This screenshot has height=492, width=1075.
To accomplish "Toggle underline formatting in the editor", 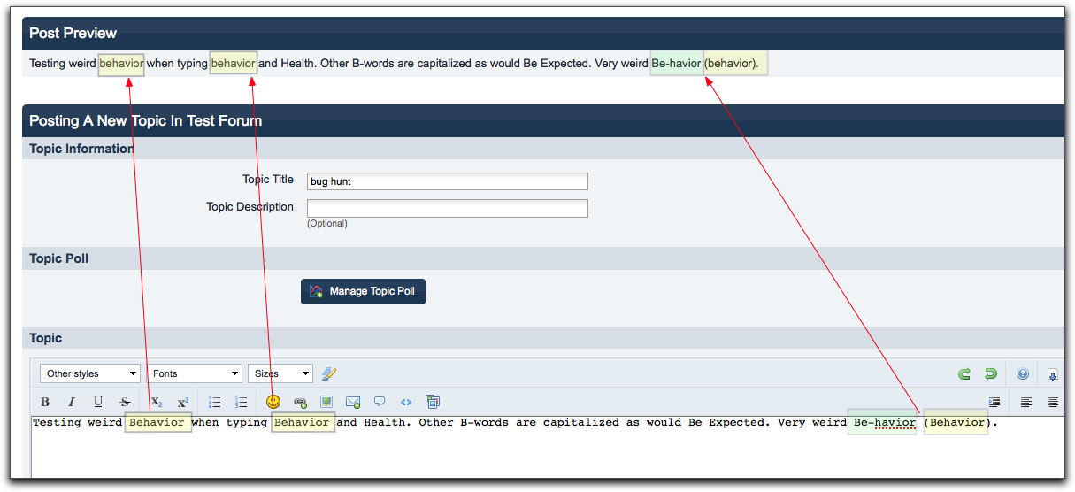I will (x=98, y=402).
